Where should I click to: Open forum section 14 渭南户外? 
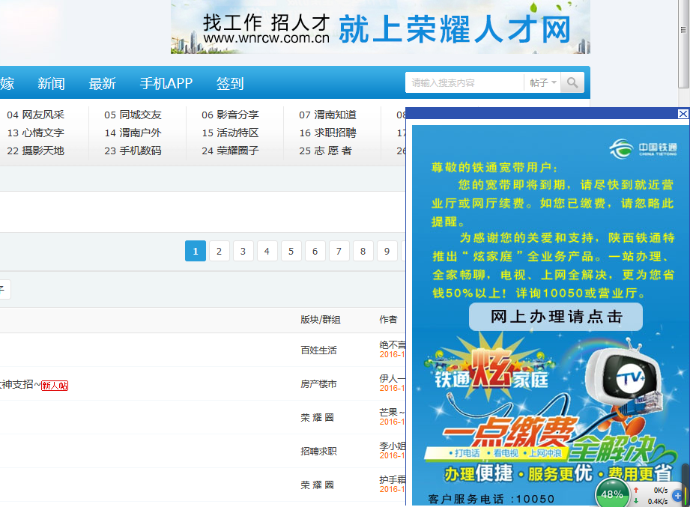click(133, 133)
